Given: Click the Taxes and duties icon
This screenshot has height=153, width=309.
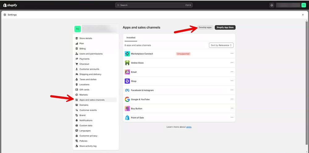Looking at the screenshot, I should 77,79.
